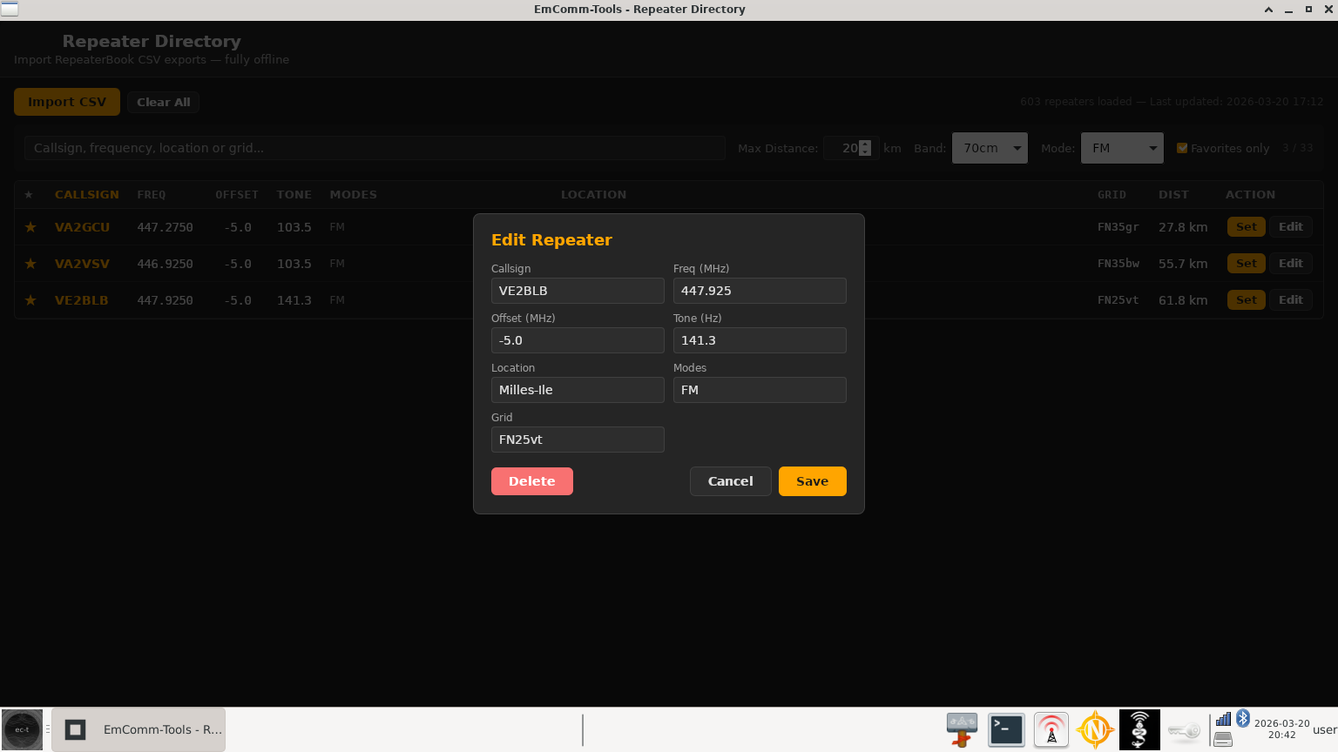Click the favorite star for VE2BLB
This screenshot has height=752, width=1338.
[x=30, y=300]
